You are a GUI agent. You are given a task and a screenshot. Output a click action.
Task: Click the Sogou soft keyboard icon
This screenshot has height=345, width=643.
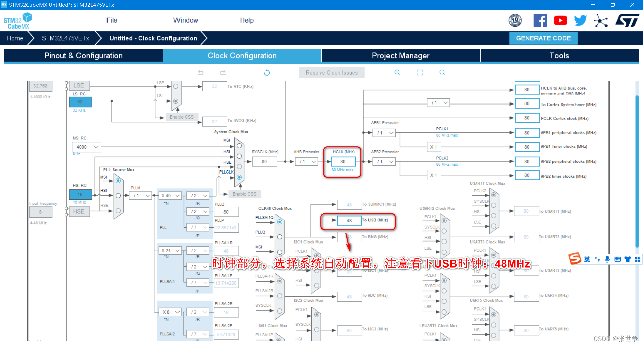pyautogui.click(x=618, y=259)
